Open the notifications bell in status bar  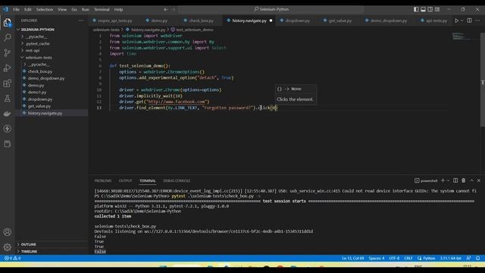pyautogui.click(x=478, y=258)
